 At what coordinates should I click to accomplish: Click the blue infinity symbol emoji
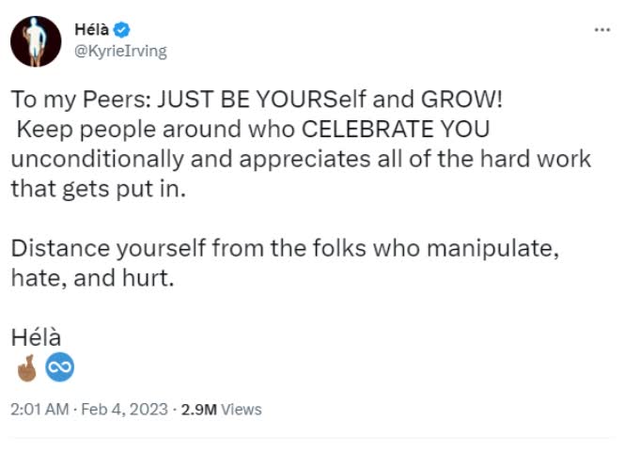pos(60,367)
